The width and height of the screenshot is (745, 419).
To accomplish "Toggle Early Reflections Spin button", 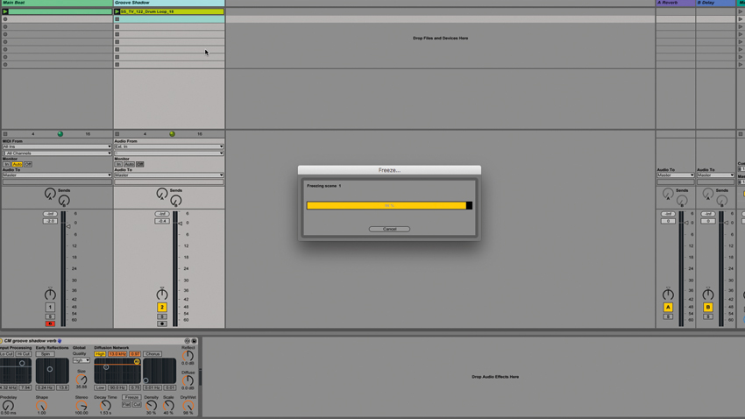I will 45,354.
